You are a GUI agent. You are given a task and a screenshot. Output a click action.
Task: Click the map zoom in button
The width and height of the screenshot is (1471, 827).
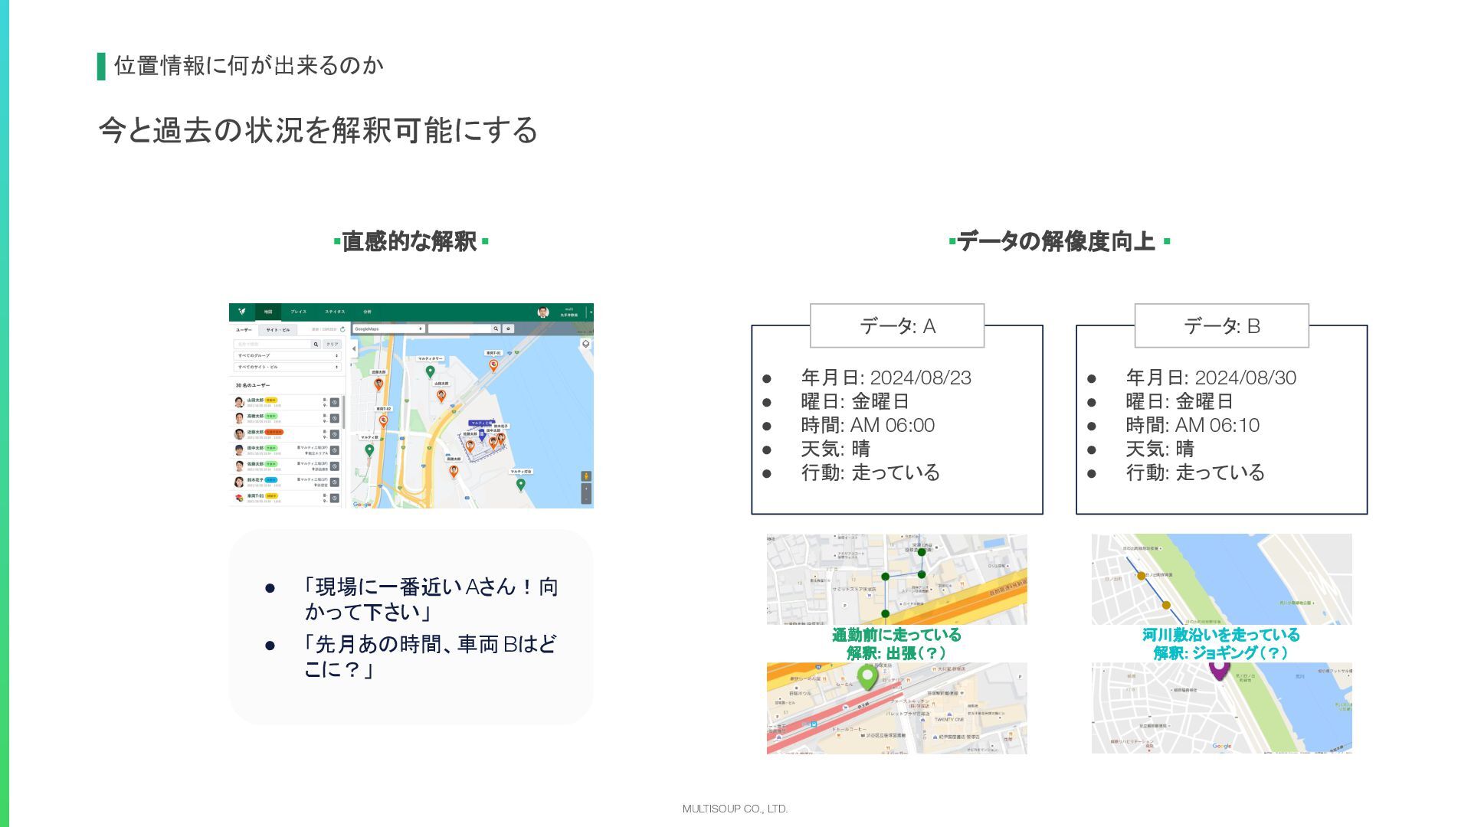[586, 489]
